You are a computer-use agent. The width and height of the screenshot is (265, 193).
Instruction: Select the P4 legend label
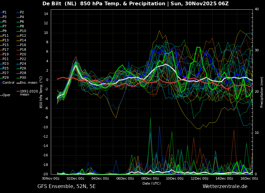click(x=20, y=17)
